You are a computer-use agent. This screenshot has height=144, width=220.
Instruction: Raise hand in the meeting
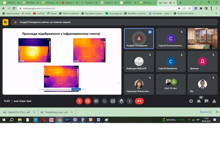tap(121, 101)
